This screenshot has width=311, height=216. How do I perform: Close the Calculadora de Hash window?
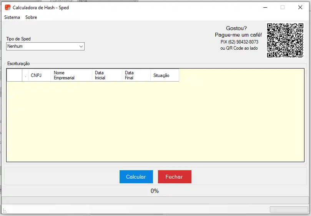click(300, 8)
